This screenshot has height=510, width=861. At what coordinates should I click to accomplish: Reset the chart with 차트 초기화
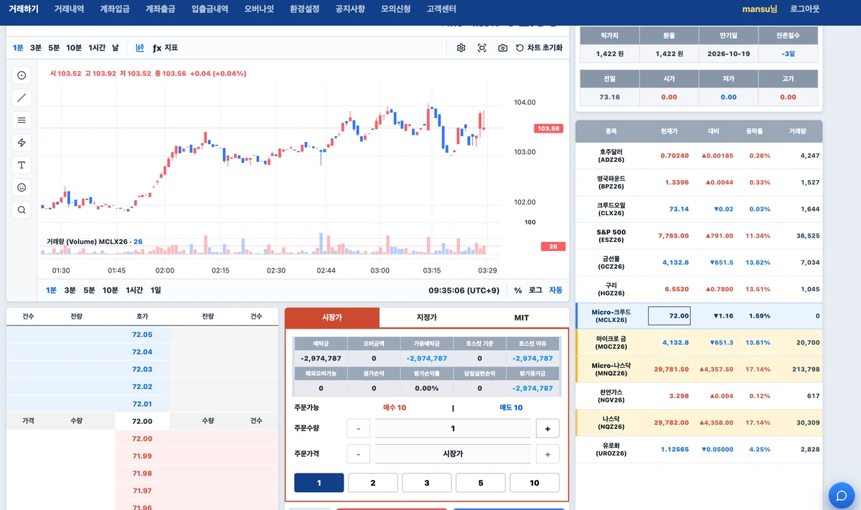[x=540, y=48]
